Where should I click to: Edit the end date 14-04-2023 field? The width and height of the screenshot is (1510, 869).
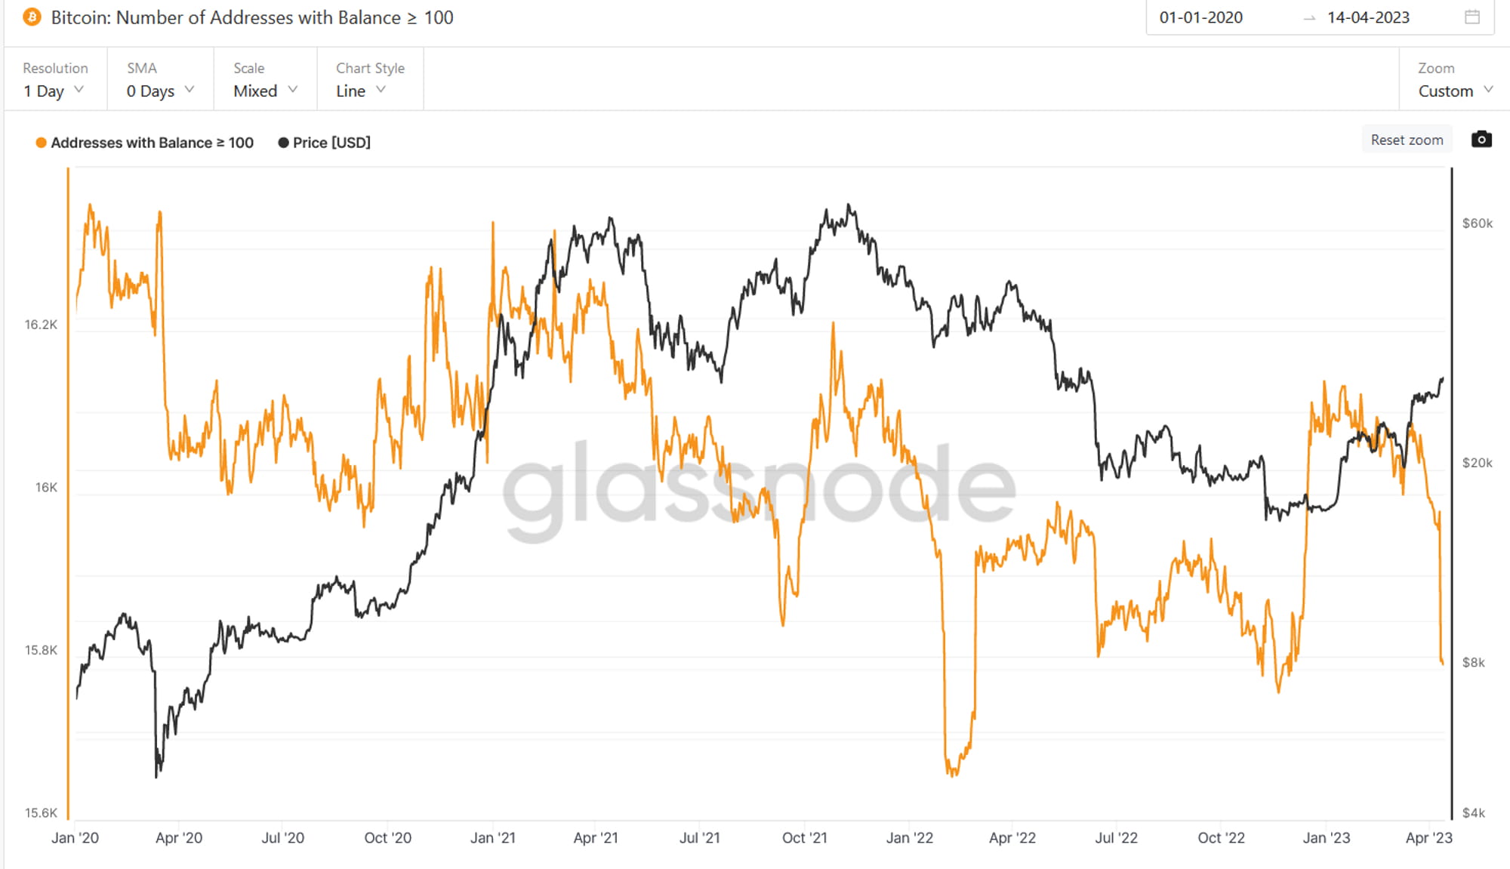(1368, 17)
